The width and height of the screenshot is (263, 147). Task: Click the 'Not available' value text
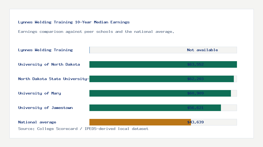(x=203, y=50)
